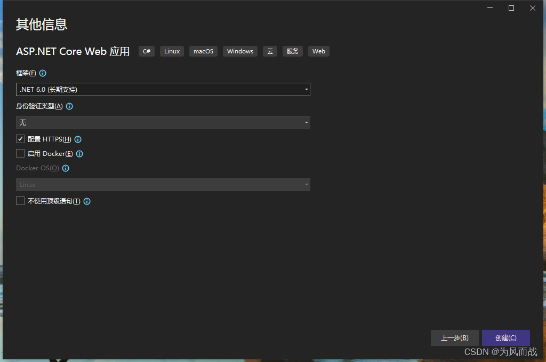The image size is (546, 362).
Task: Click the arrow on the authentication type combo
Action: (x=306, y=122)
